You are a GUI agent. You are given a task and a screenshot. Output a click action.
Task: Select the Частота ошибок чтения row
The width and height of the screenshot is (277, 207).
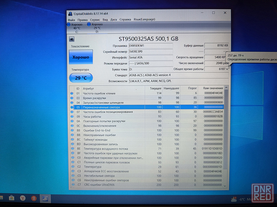(x=147, y=93)
